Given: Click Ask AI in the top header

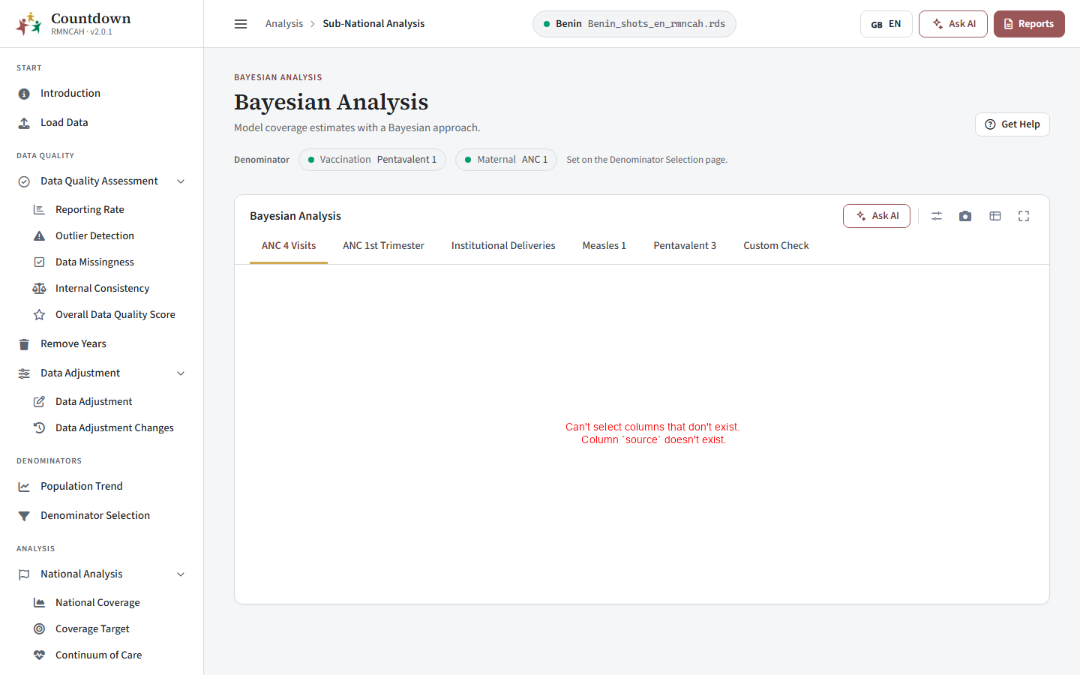Looking at the screenshot, I should [x=953, y=24].
